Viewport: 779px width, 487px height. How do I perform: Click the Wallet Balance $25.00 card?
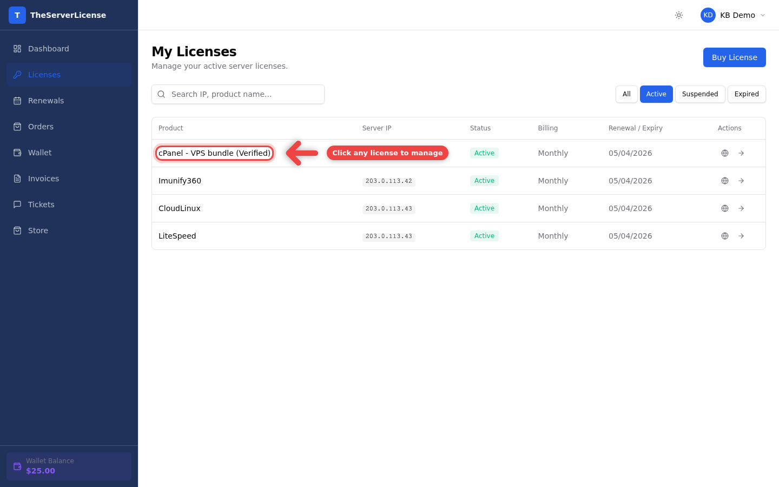click(x=69, y=466)
